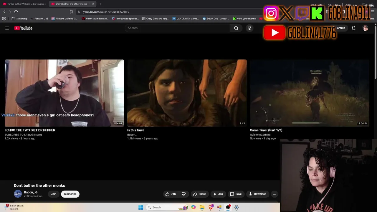Open Down Dog bookmark
The image size is (377, 212).
click(x=216, y=19)
